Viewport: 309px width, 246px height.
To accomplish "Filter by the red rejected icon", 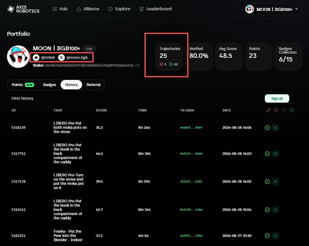I will [276, 110].
